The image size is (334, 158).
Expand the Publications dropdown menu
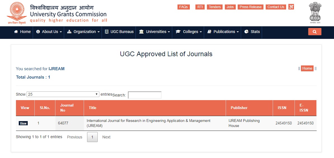pyautogui.click(x=223, y=32)
